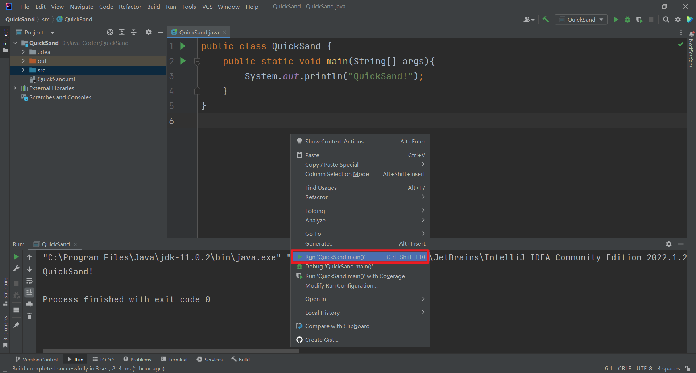Open the VCS menu
The image size is (696, 373).
point(207,7)
